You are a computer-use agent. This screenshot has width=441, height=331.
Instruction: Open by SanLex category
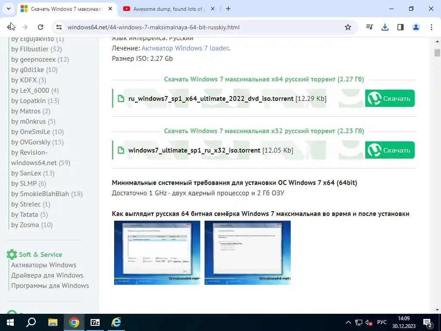[x=26, y=173]
